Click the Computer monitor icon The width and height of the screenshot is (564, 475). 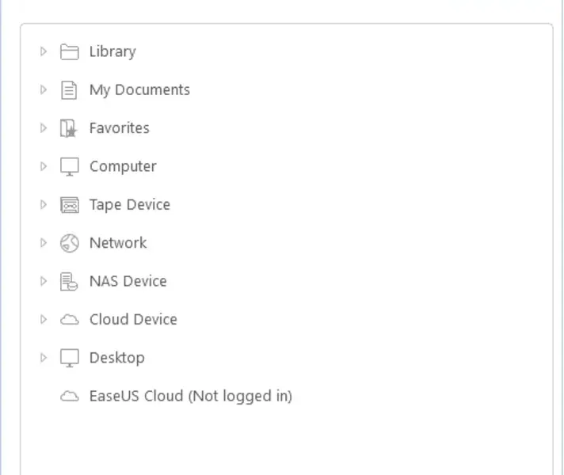70,167
